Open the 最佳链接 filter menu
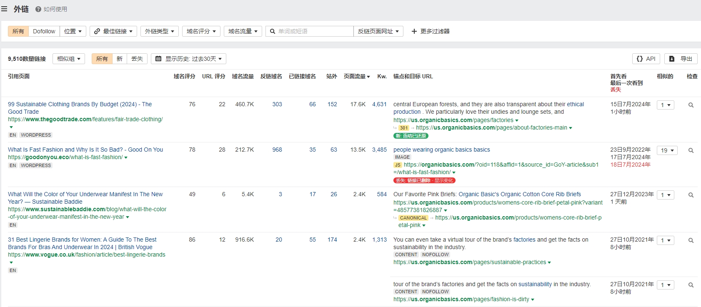This screenshot has width=701, height=307. pyautogui.click(x=113, y=31)
